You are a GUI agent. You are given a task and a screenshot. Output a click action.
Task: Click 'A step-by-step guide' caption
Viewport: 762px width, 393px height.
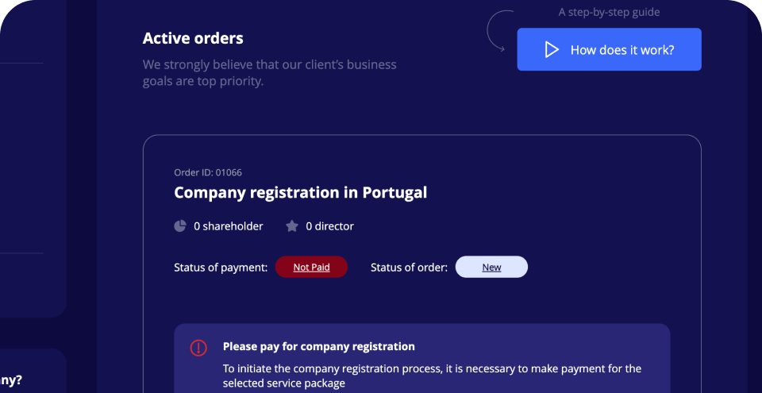pyautogui.click(x=609, y=12)
